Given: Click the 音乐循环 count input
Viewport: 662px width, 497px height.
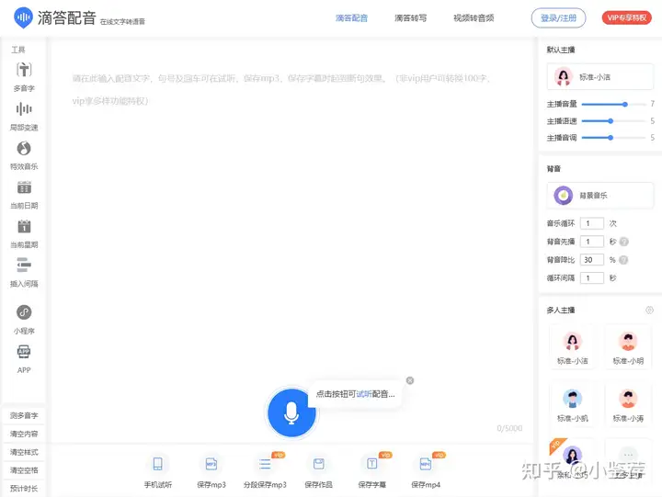Looking at the screenshot, I should [592, 223].
